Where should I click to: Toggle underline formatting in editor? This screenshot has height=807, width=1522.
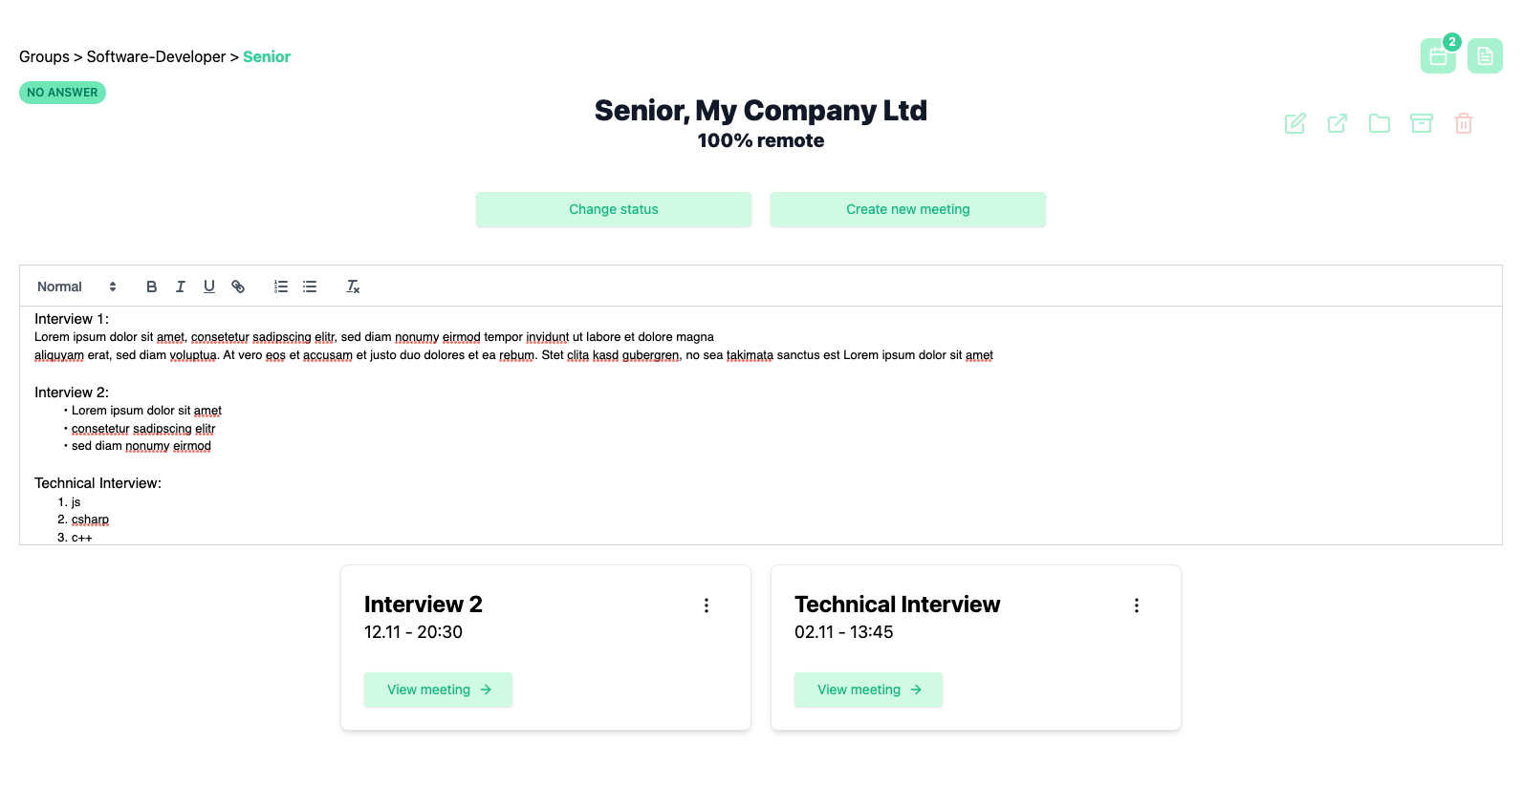pos(209,287)
